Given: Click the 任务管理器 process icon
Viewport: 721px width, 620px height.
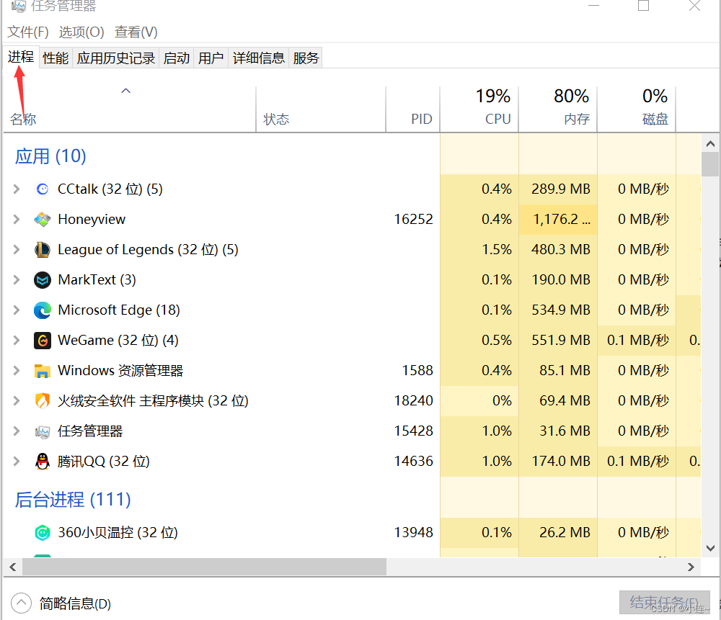Looking at the screenshot, I should 43,431.
